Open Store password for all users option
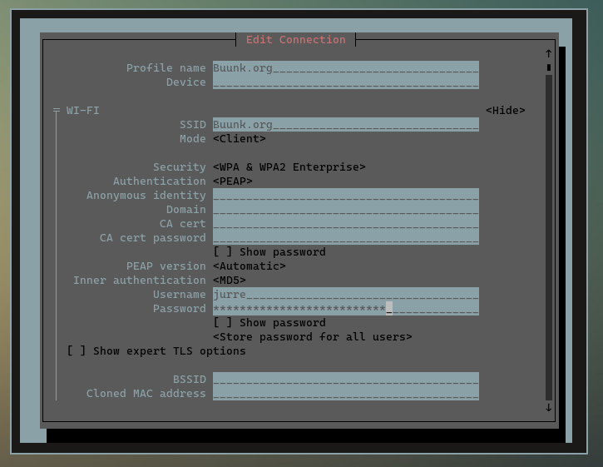603x467 pixels. 313,337
